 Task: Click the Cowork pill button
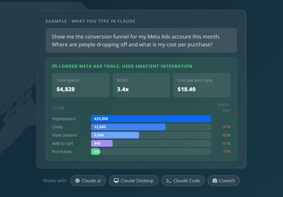coord(224,181)
